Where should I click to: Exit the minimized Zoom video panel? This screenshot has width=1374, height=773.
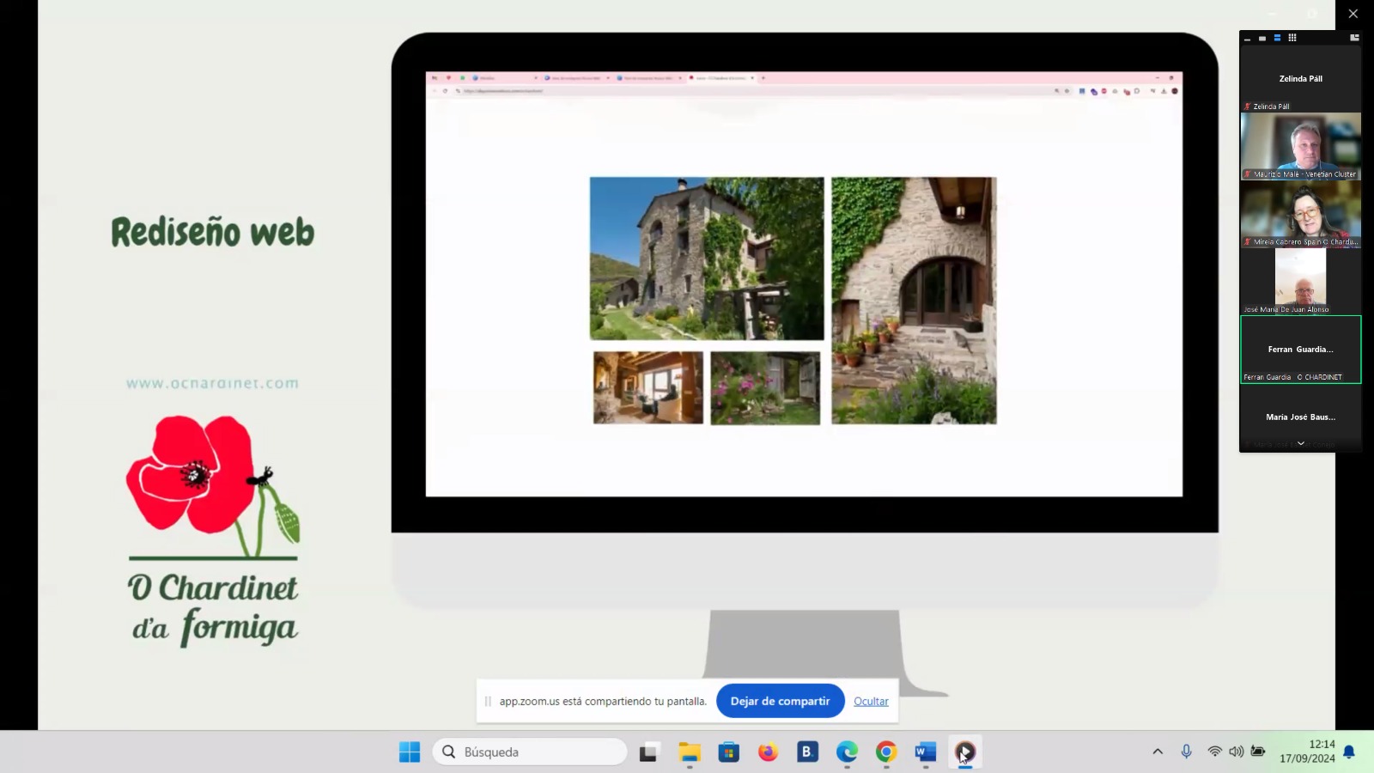(1354, 38)
